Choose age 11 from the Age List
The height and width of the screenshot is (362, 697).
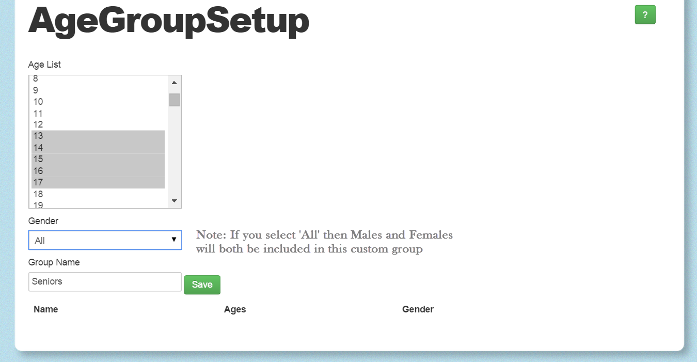98,113
